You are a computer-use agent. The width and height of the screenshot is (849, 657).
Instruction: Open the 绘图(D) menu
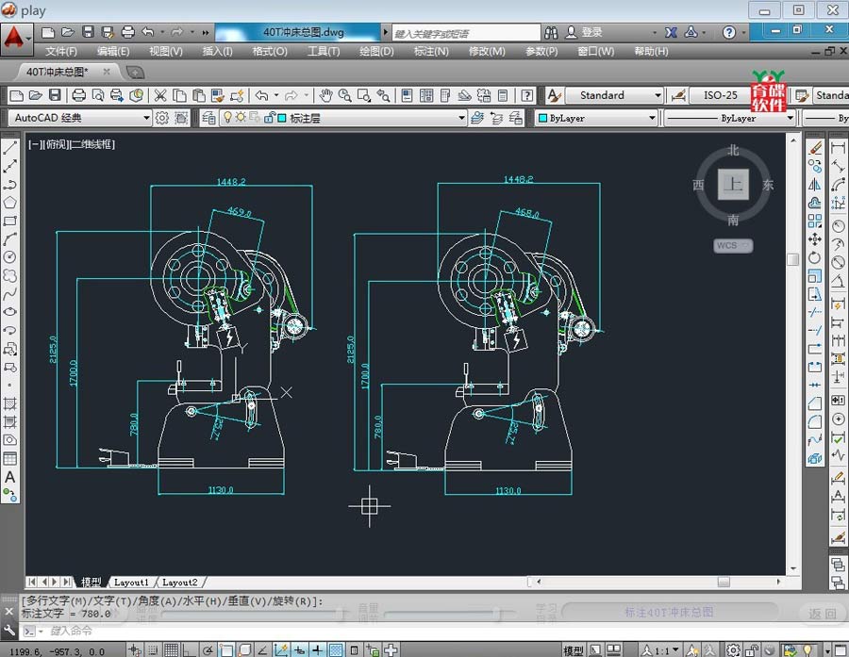(375, 52)
